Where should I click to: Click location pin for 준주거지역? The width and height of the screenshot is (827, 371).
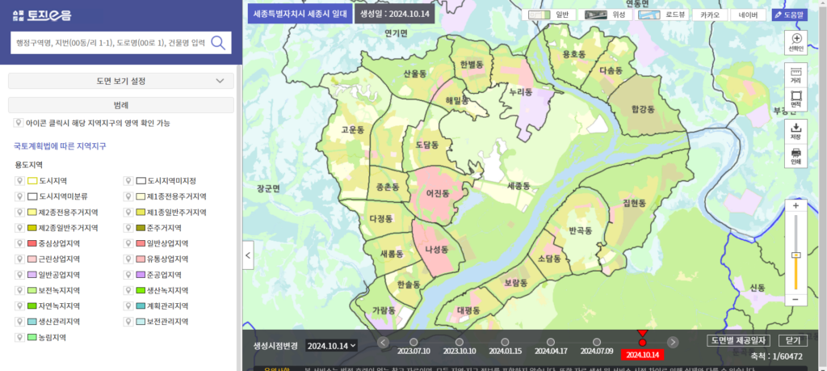(128, 228)
